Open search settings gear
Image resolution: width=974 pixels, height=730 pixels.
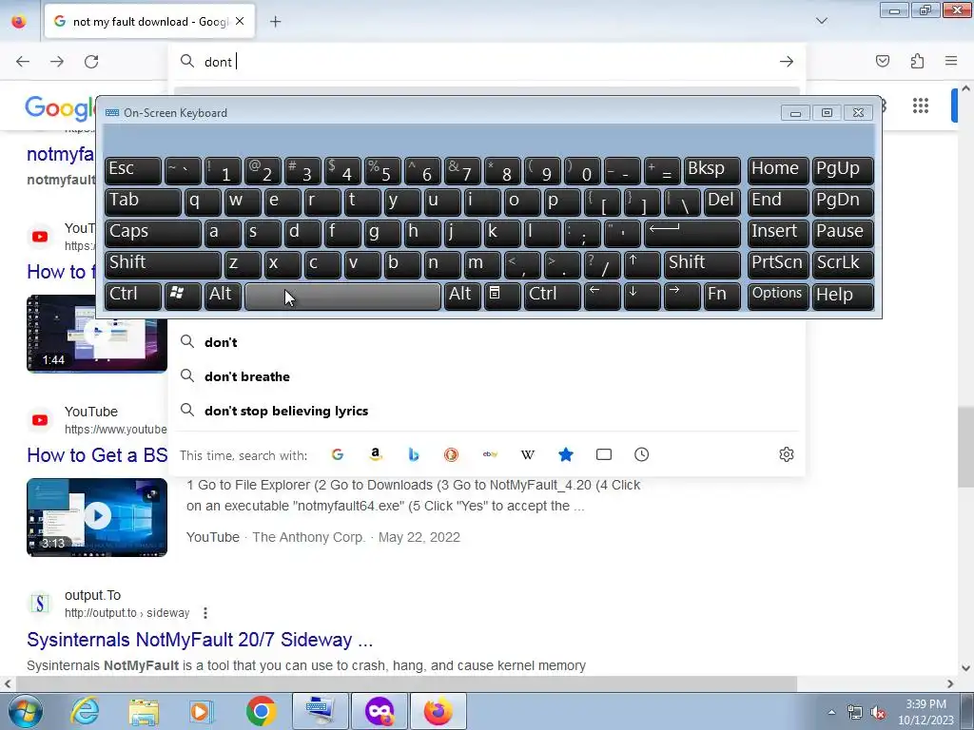(787, 454)
